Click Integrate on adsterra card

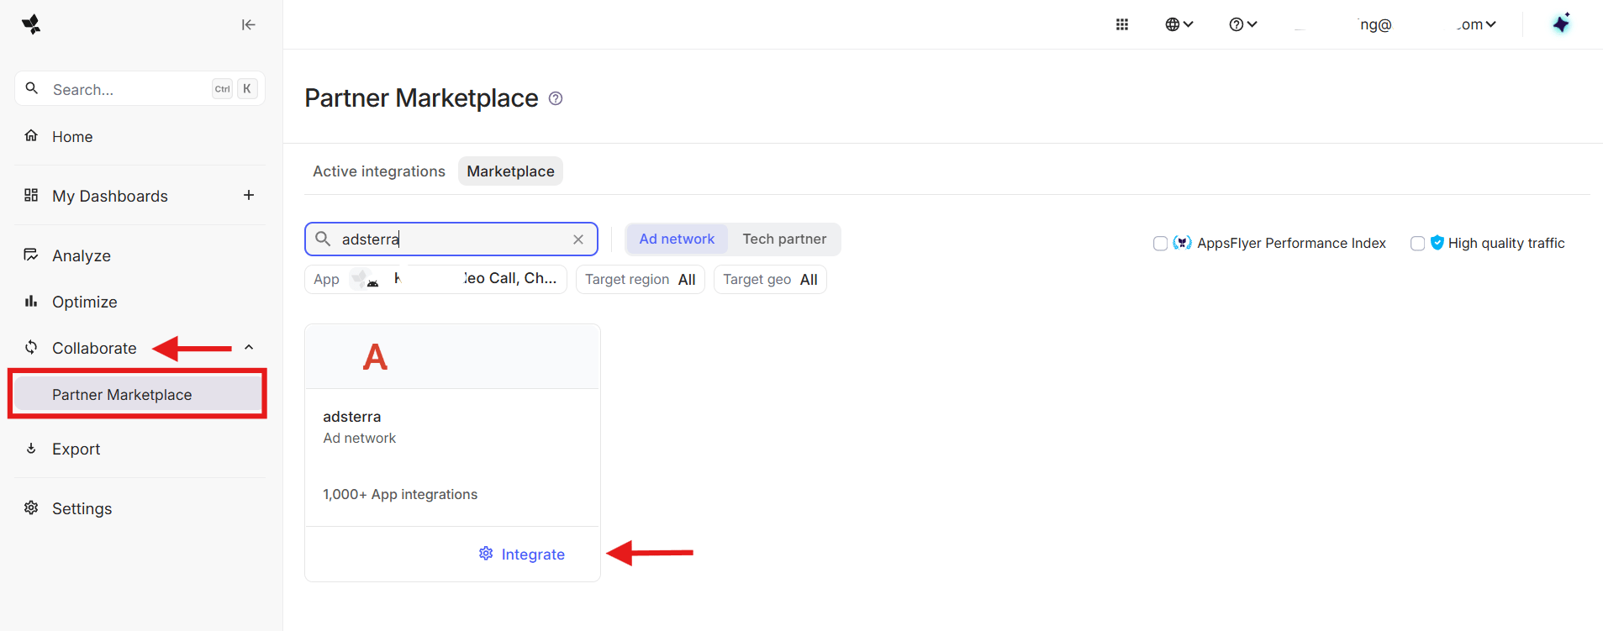[x=522, y=554]
